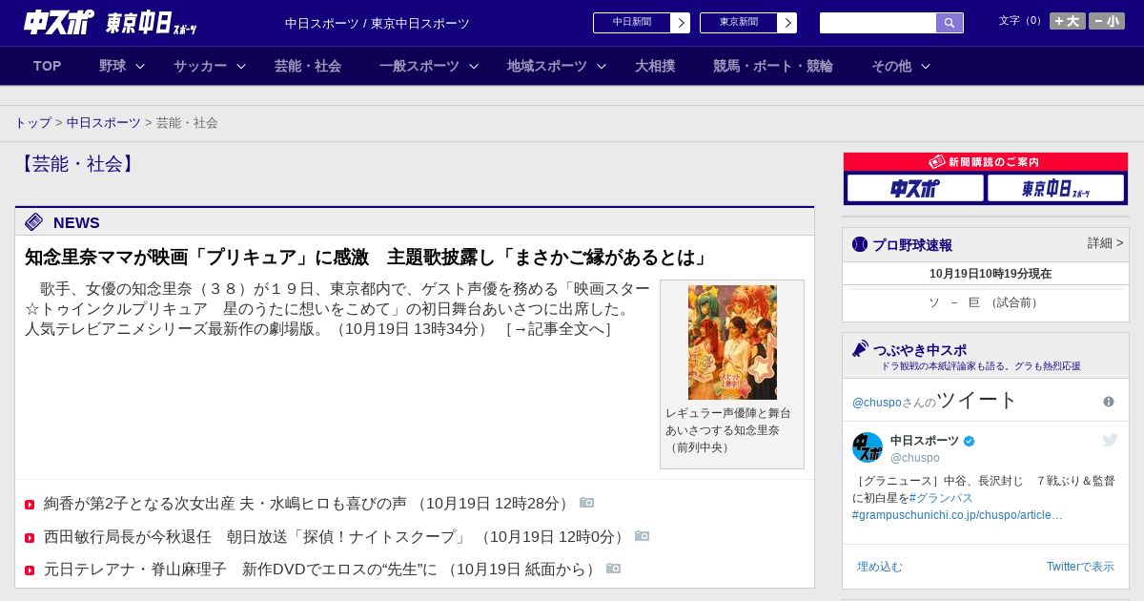Screen dimensions: 1144x601
Task: Expand the 地域スポーツ dropdown chevron
Action: coord(602,66)
